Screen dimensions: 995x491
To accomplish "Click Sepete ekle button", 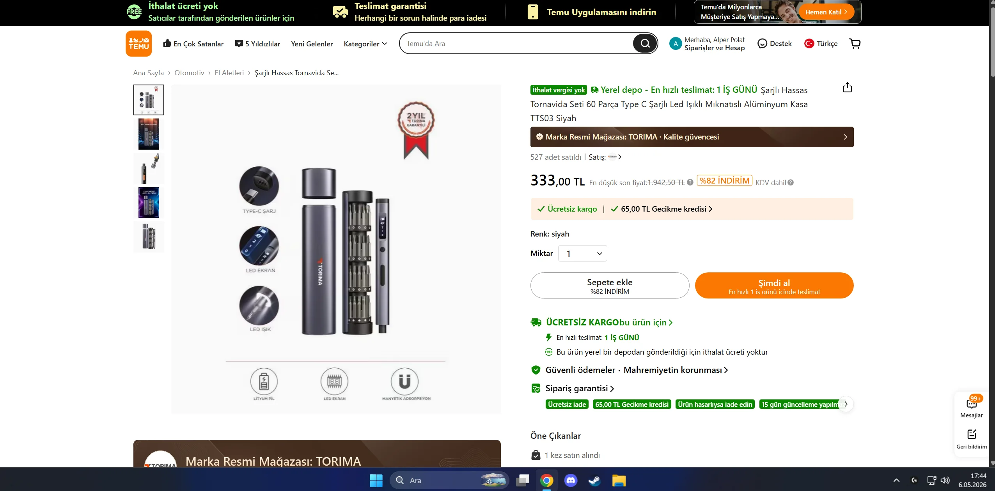I will (610, 286).
